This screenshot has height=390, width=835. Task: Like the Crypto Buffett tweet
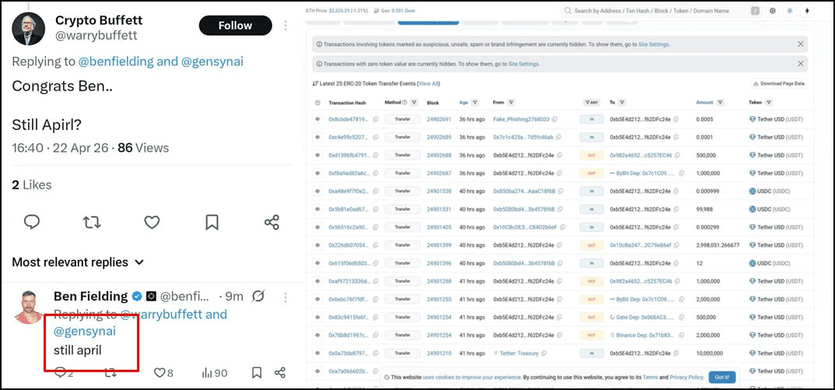152,222
